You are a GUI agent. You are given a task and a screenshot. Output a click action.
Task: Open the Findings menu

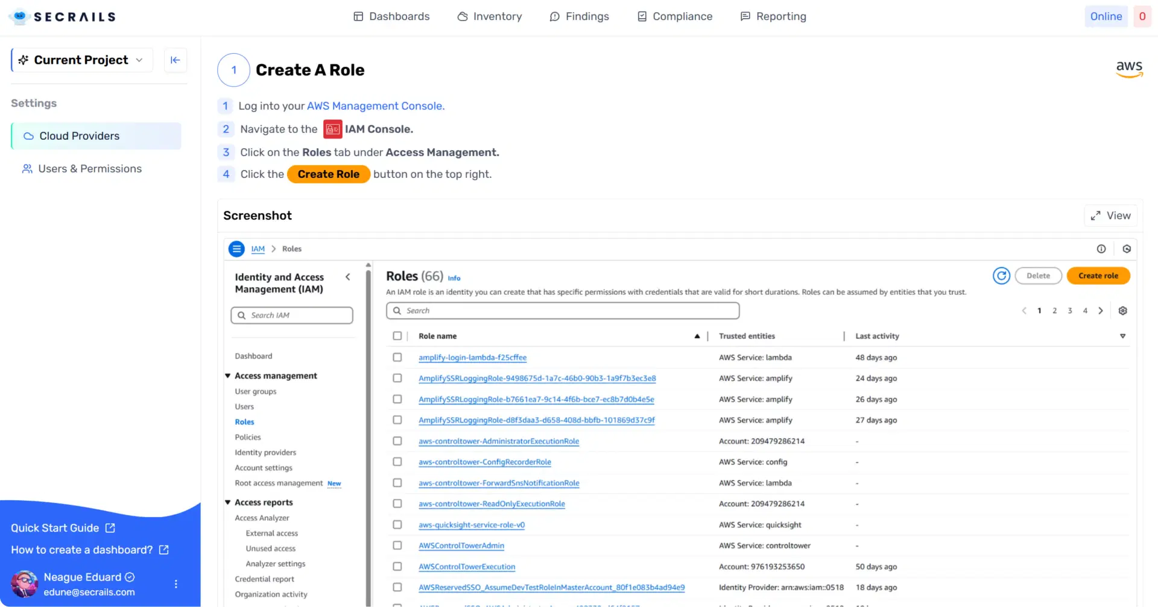(x=579, y=16)
